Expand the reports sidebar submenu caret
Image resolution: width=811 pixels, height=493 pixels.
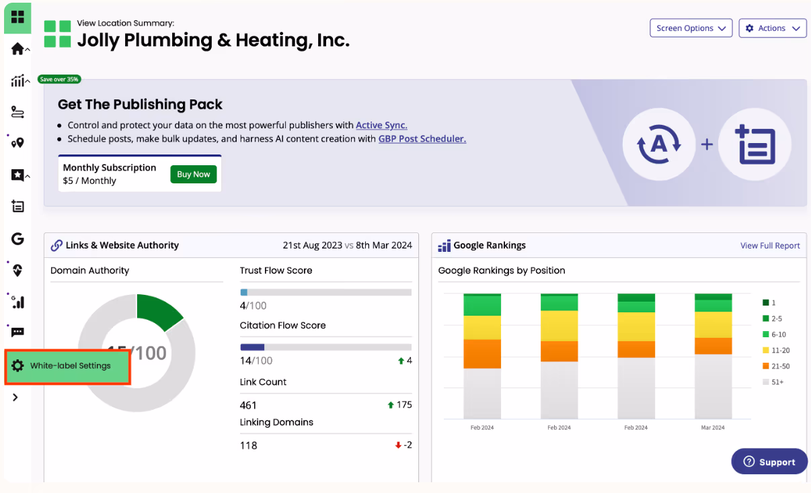[x=28, y=81]
